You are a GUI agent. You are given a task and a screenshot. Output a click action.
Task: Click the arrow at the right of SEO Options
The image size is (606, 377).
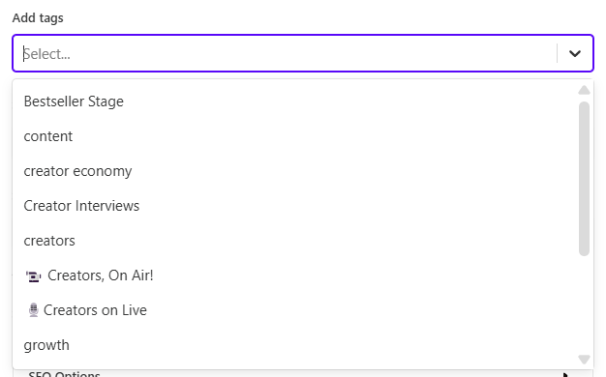click(565, 374)
